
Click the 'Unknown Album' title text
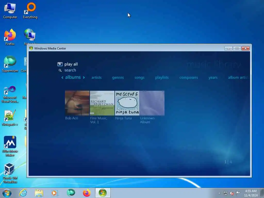[147, 120]
